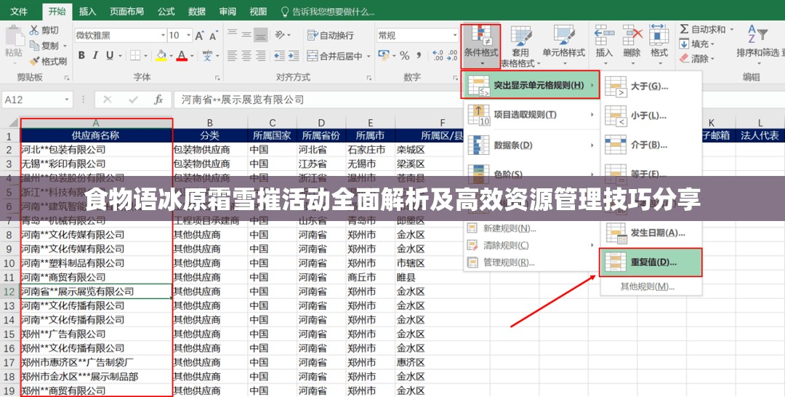Click the Cut (剪切) scissors icon
Image resolution: width=785 pixels, height=397 pixels.
coord(34,30)
